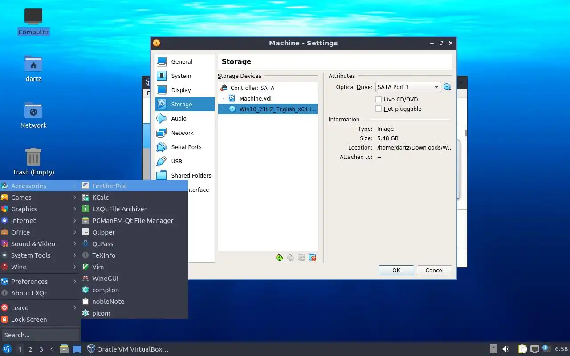Click the Storage category in sidebar
570x356 pixels.
point(185,104)
